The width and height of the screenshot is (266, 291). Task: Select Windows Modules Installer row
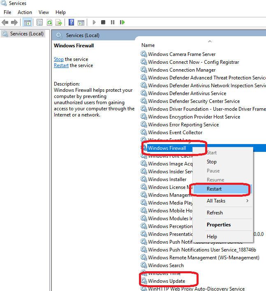[170, 218]
